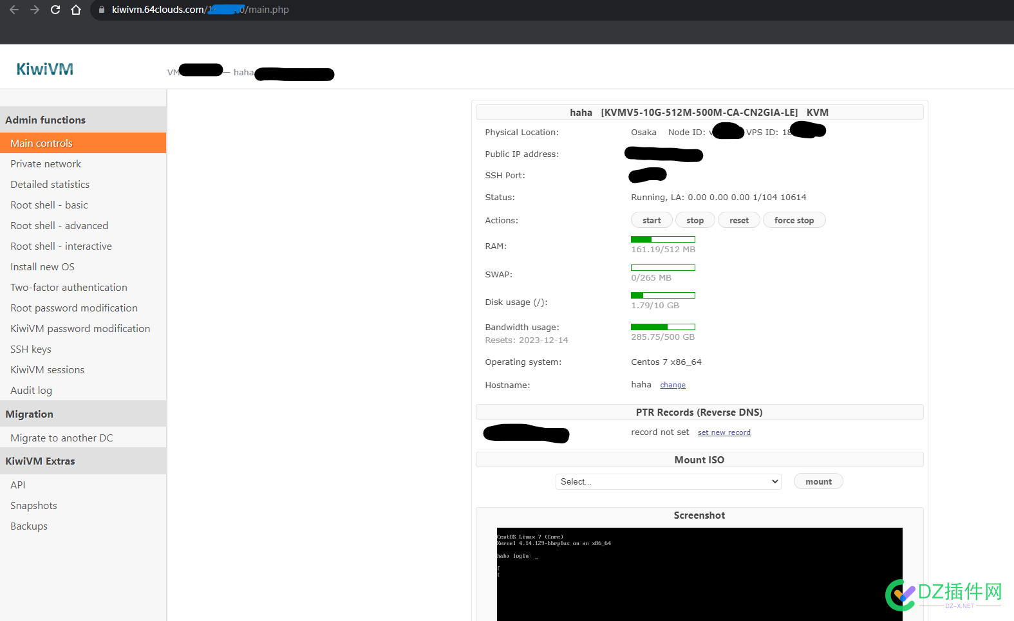This screenshot has width=1014, height=621.
Task: Click the stop VPS button
Action: [695, 220]
